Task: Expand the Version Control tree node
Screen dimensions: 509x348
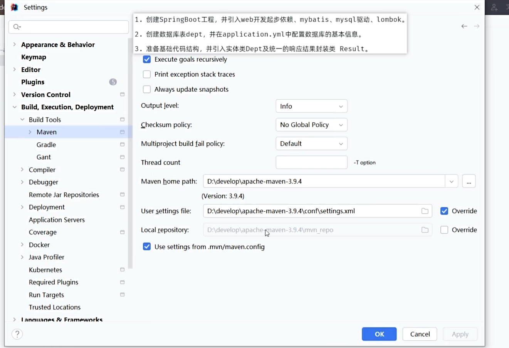Action: pyautogui.click(x=14, y=94)
